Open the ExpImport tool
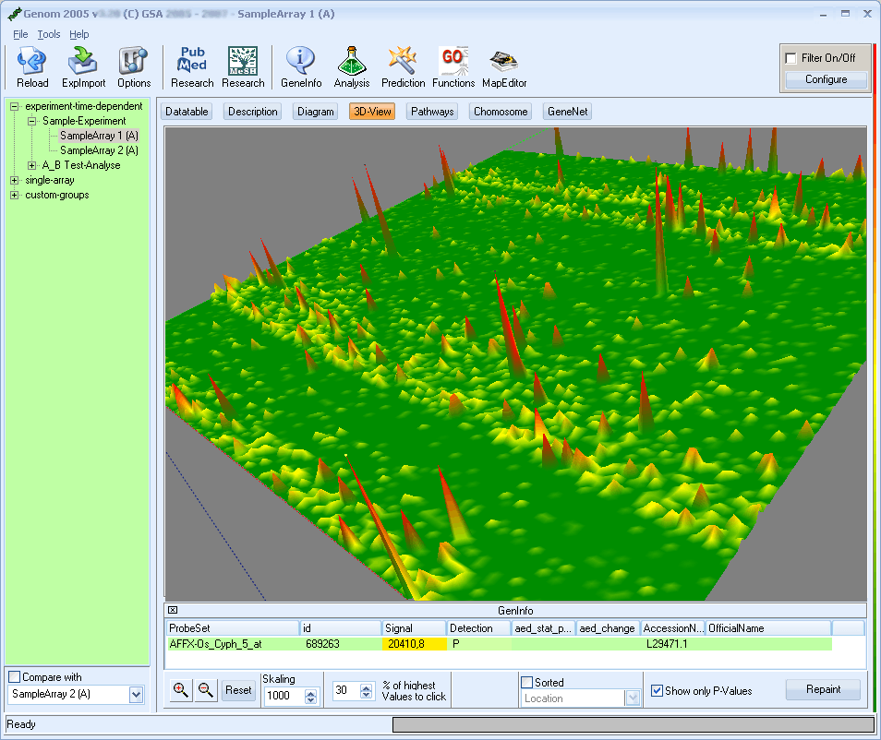Screen dimensions: 881x740 pos(84,62)
